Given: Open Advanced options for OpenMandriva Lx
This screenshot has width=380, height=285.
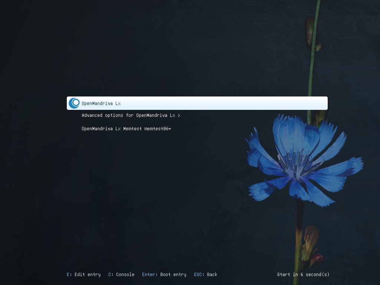Looking at the screenshot, I should [128, 115].
